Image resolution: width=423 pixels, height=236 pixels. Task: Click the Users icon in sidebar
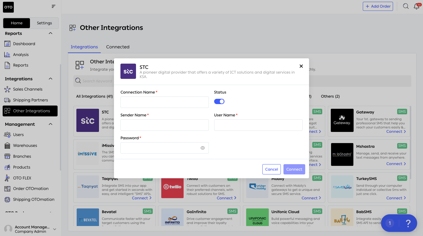pyautogui.click(x=8, y=135)
